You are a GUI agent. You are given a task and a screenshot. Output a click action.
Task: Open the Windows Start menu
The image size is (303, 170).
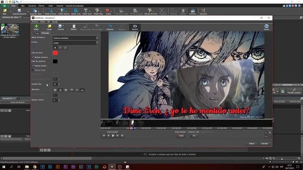[3, 167]
